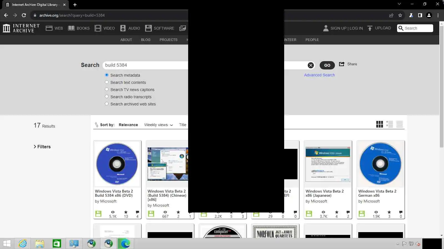444x249 pixels.
Task: Select Search metadata radio button
Action: coord(107,75)
